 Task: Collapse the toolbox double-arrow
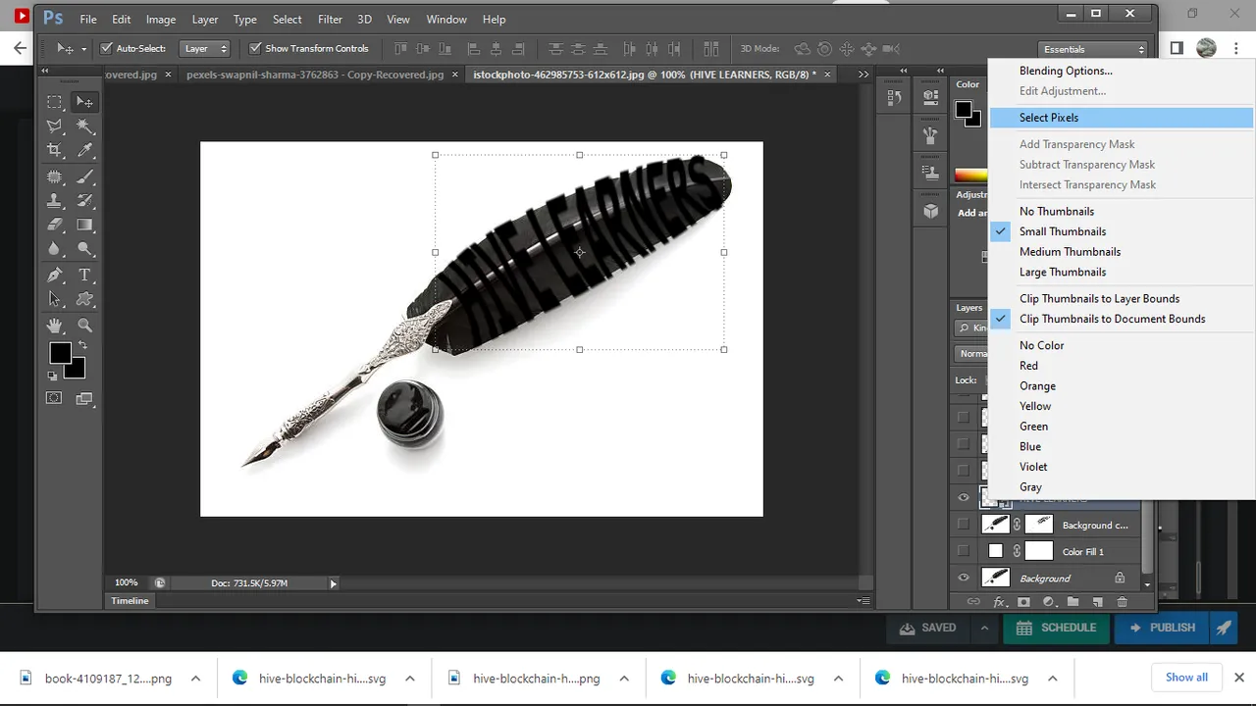point(45,72)
